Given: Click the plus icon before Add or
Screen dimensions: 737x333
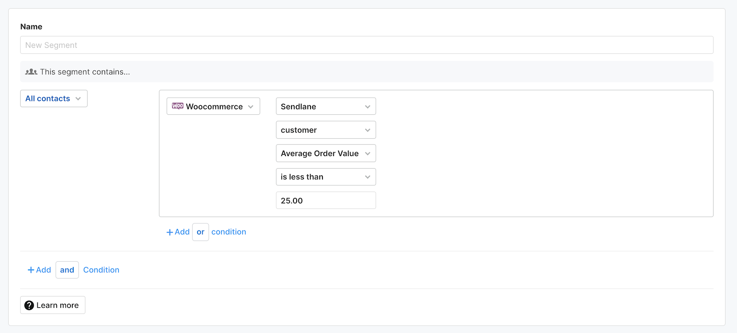Looking at the screenshot, I should tap(170, 232).
